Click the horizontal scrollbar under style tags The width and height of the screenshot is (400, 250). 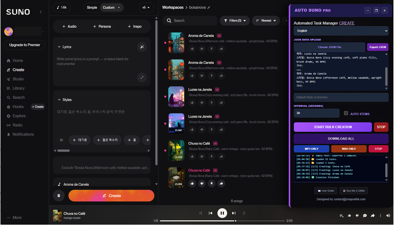(x=63, y=151)
